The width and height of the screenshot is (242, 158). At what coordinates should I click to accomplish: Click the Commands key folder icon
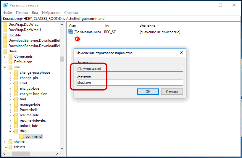(10, 57)
